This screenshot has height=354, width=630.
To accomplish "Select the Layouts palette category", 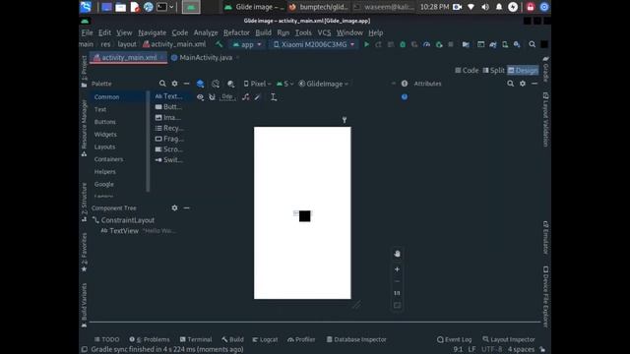I will (104, 147).
